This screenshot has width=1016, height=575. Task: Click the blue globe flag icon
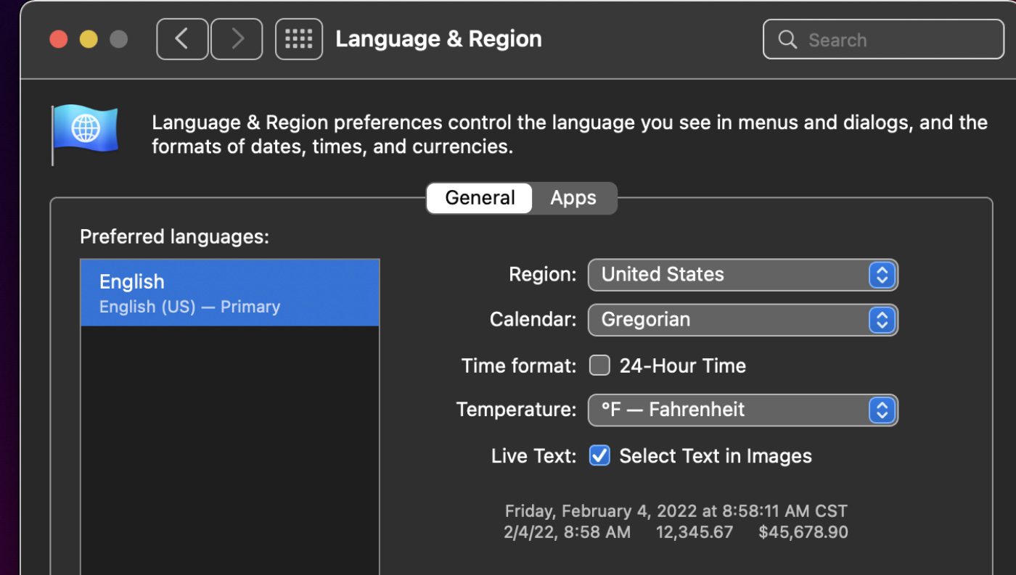pos(85,131)
